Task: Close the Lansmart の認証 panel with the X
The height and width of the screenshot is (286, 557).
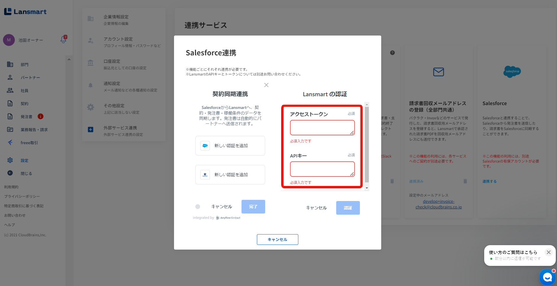Action: [266, 85]
